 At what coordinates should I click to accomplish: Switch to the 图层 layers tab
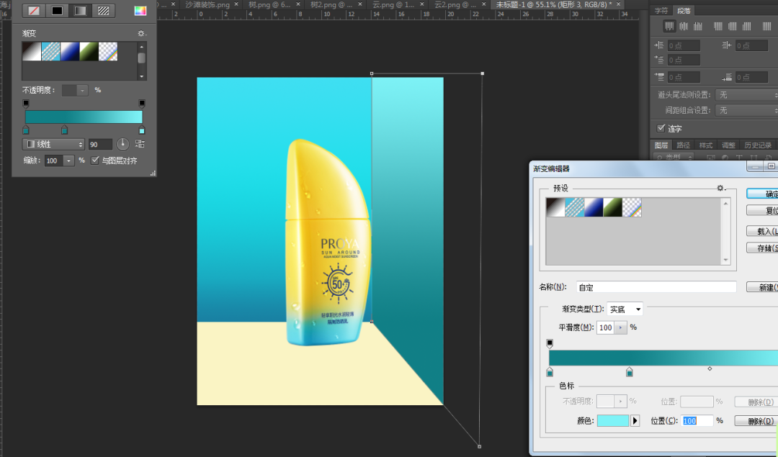click(661, 145)
